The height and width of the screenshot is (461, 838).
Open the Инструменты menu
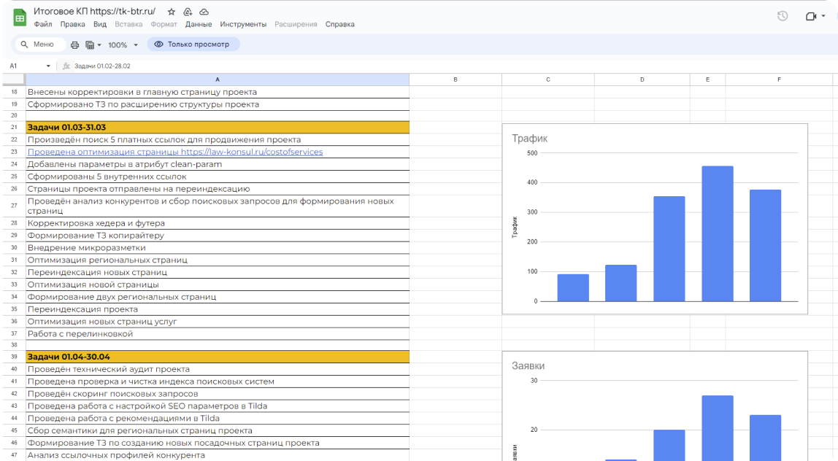point(243,24)
